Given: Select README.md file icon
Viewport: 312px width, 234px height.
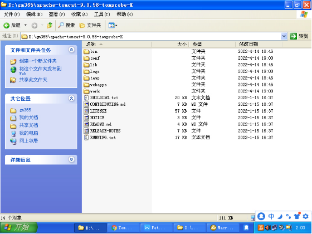Looking at the screenshot, I should [86, 124].
